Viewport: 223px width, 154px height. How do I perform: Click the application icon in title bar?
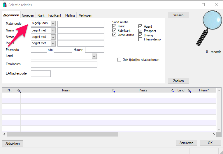(5, 5)
